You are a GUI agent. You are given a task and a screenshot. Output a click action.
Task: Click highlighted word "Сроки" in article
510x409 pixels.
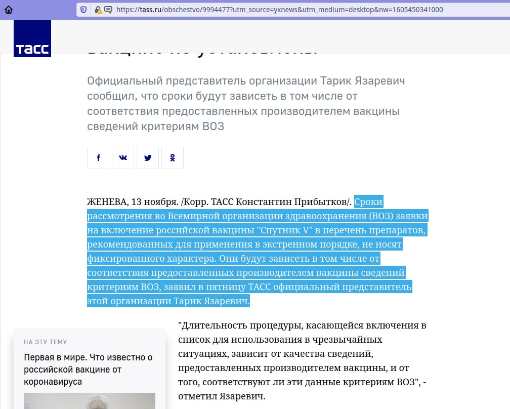click(x=368, y=202)
